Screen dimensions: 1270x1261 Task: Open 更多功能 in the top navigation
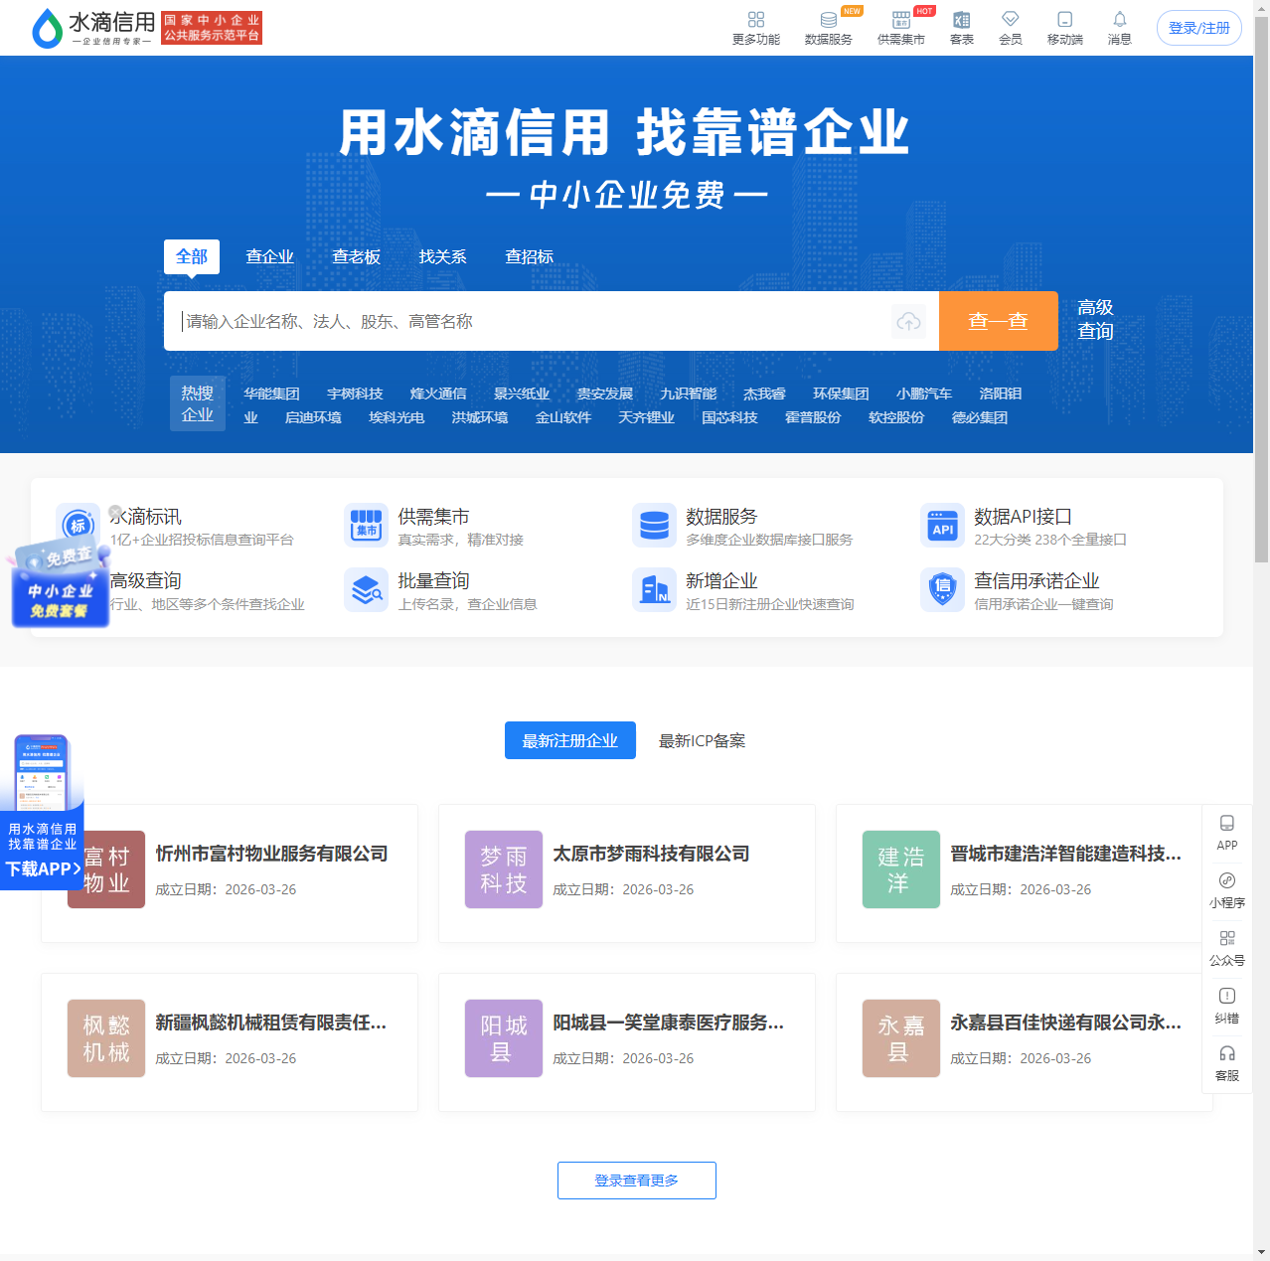pos(756,27)
